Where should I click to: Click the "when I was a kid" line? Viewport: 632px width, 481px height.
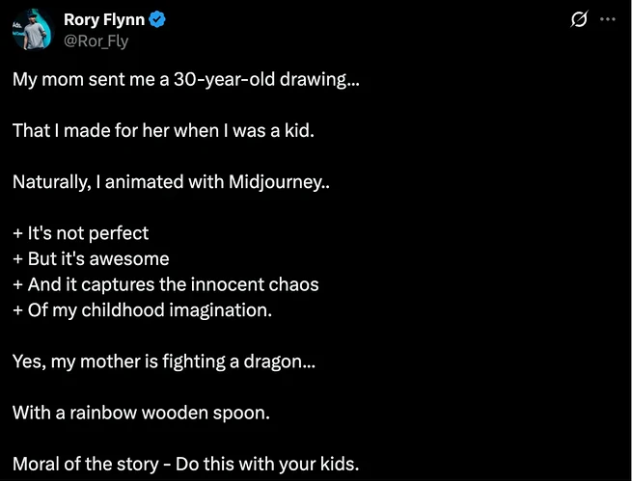click(x=163, y=129)
